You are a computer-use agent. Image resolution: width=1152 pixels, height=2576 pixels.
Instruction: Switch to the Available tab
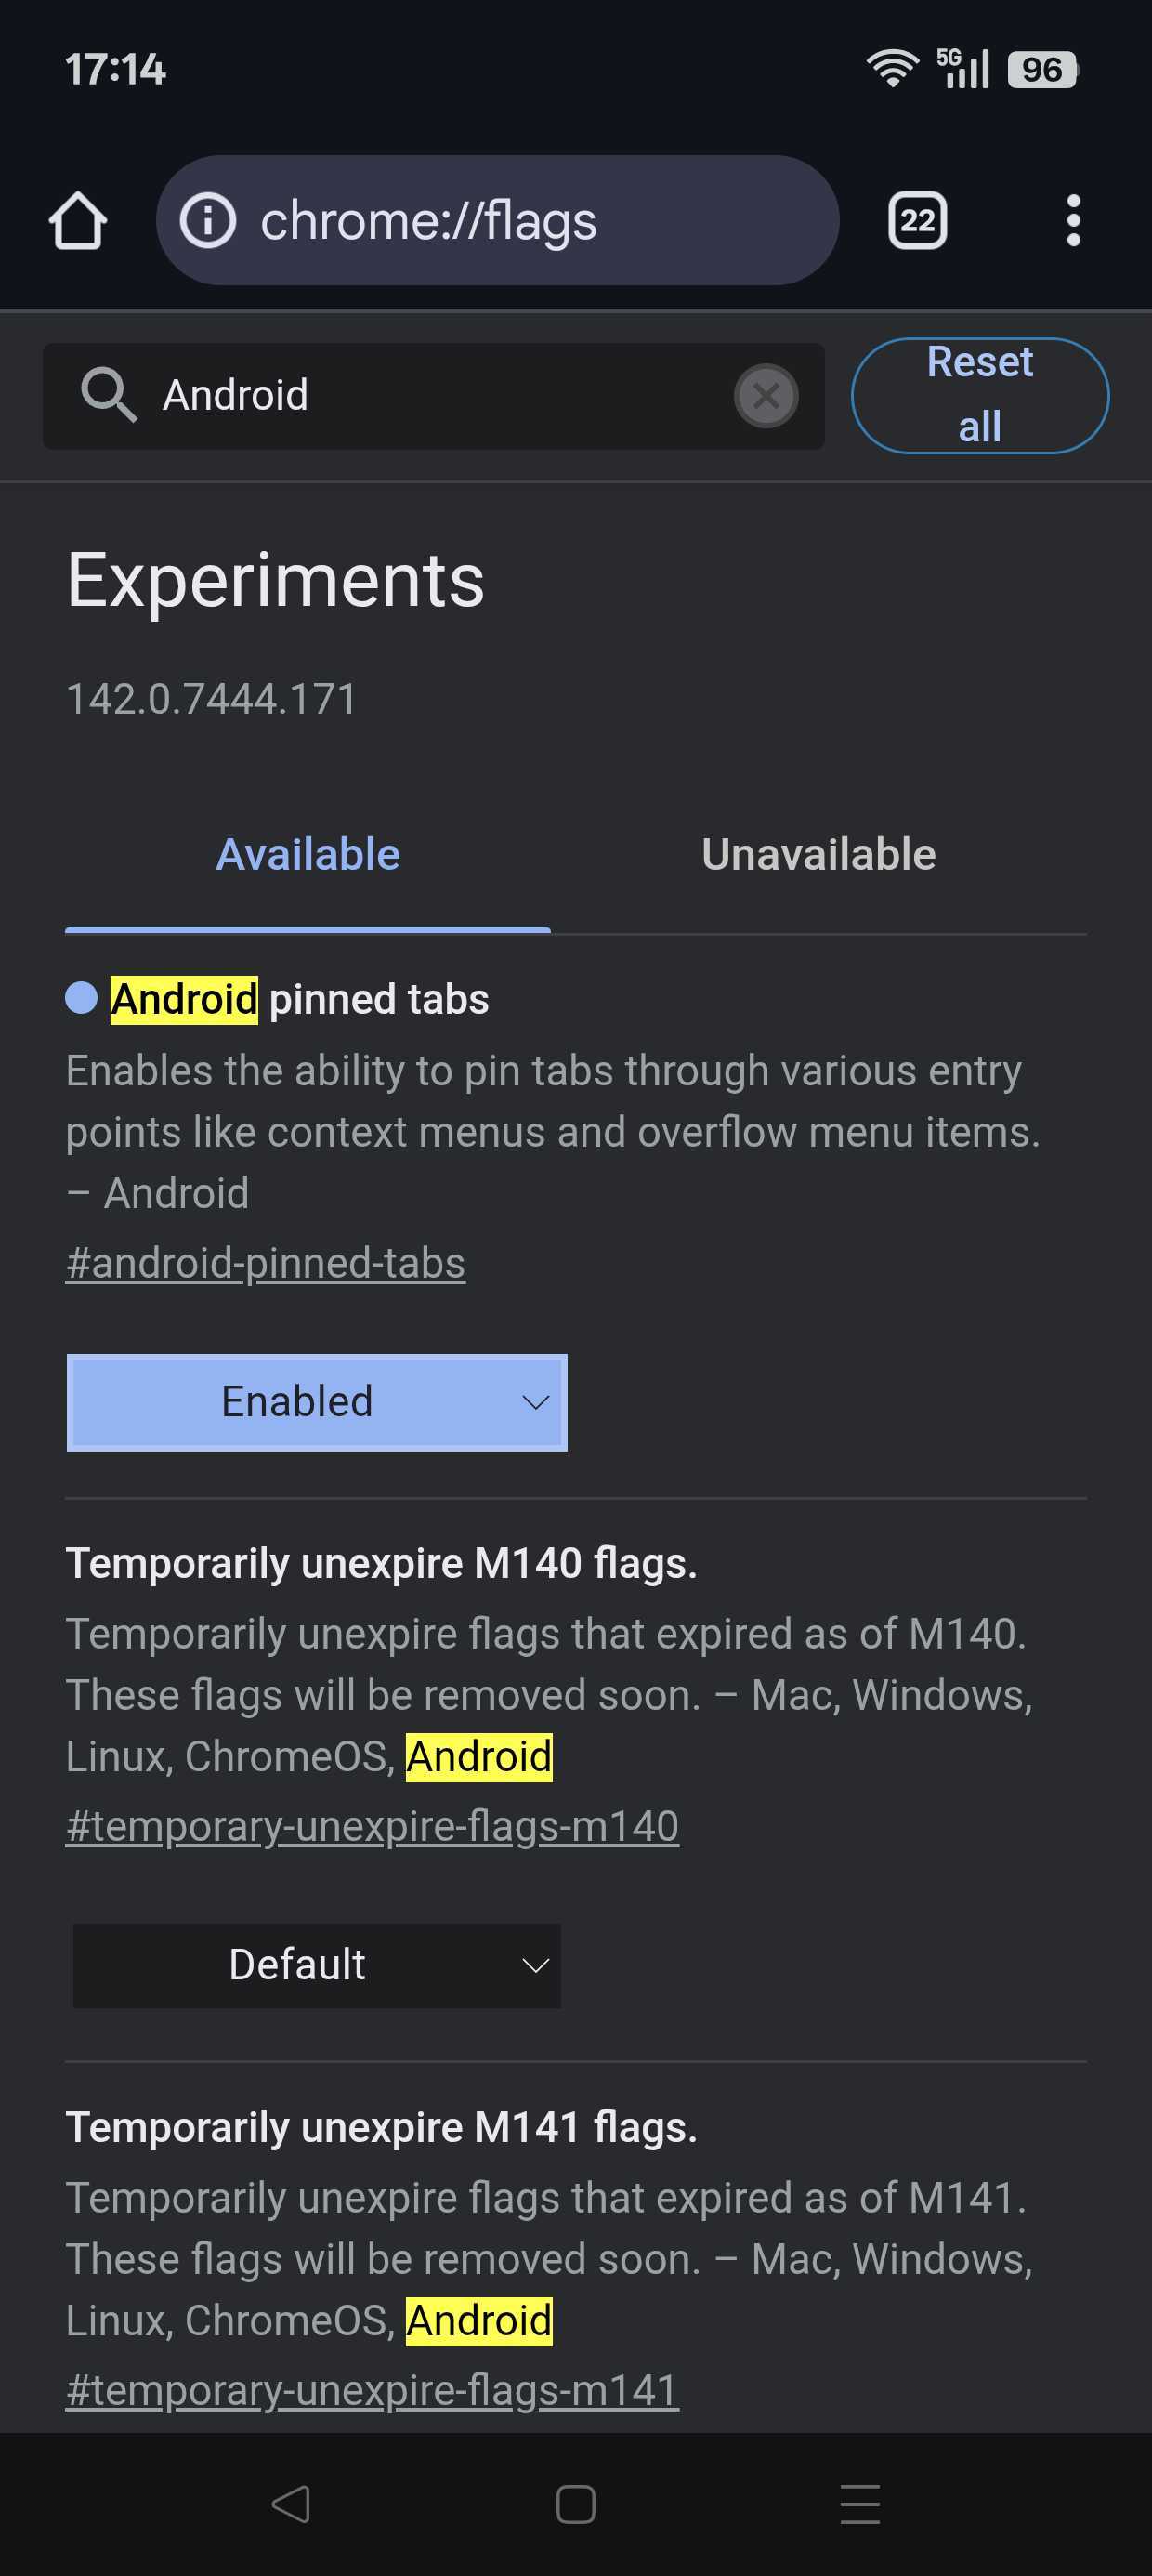point(308,856)
